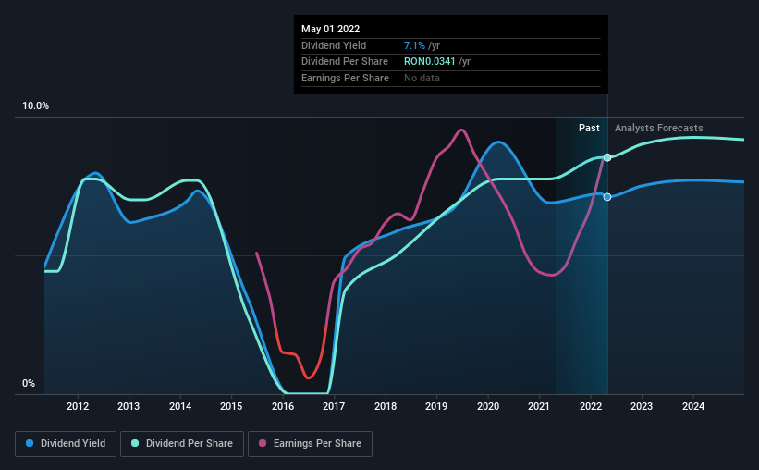Toggle the Earnings Per Share legend button
759x470 pixels.
point(310,444)
